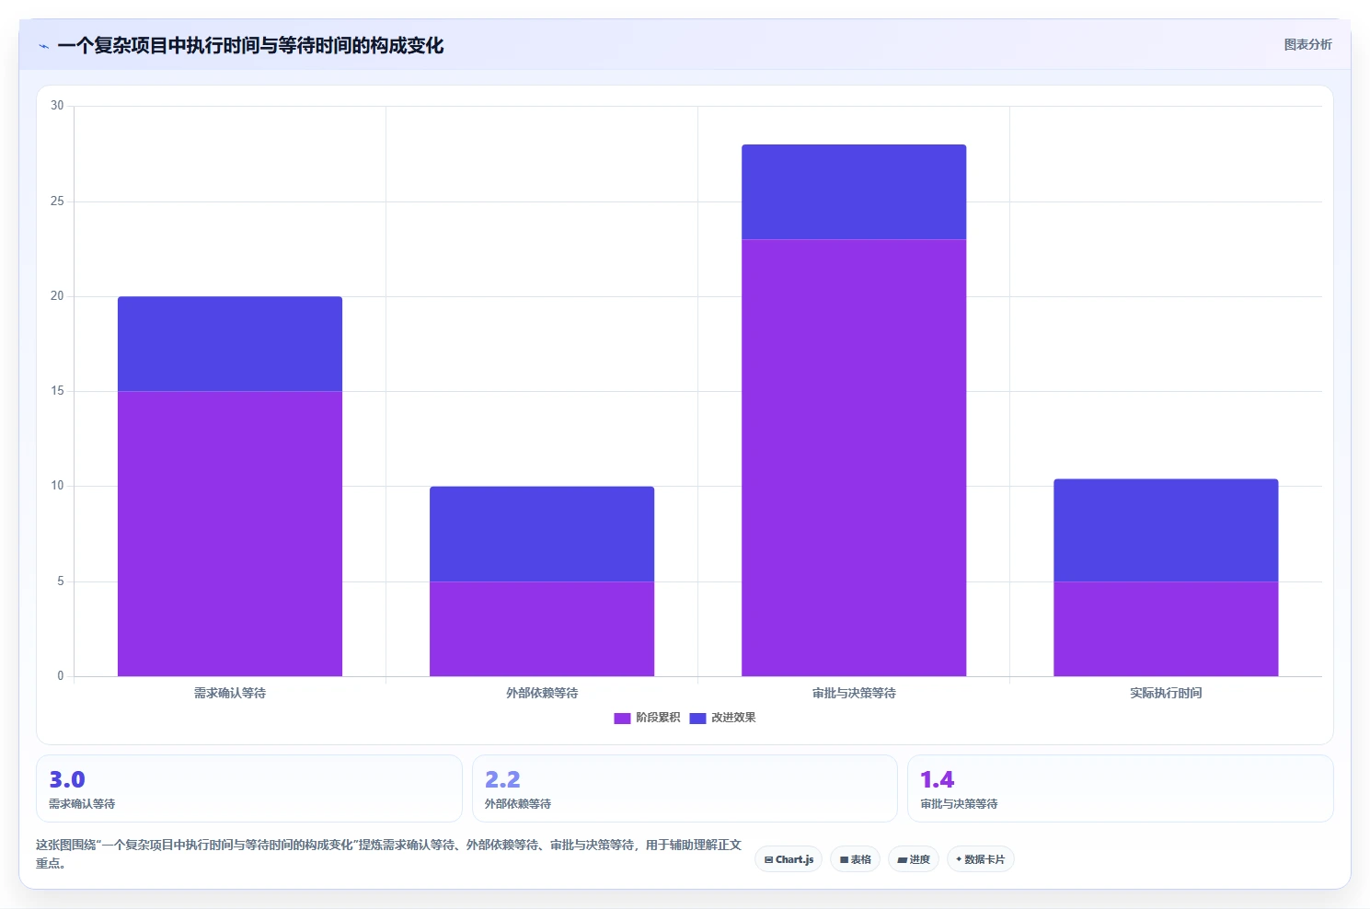Select the blue 审批与决策等待 bar segment

click(x=854, y=192)
